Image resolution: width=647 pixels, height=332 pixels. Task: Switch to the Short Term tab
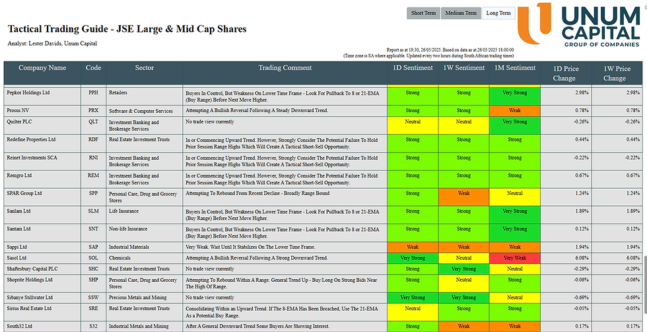423,13
